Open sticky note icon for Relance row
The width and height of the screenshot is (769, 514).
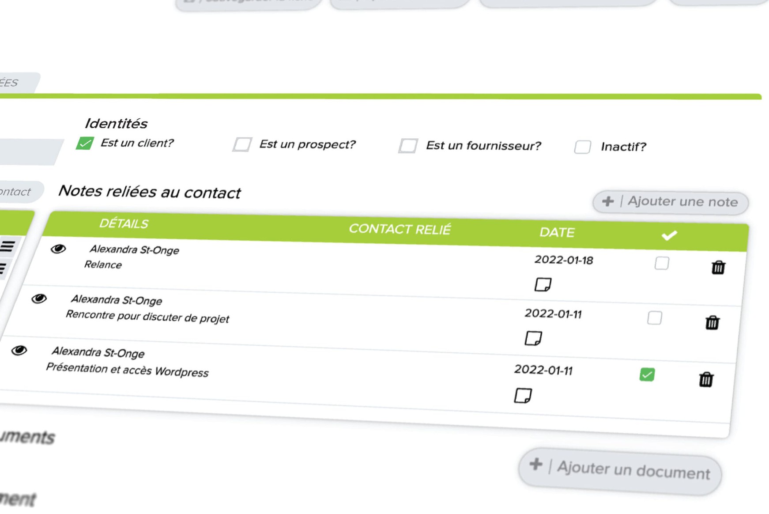coord(543,284)
